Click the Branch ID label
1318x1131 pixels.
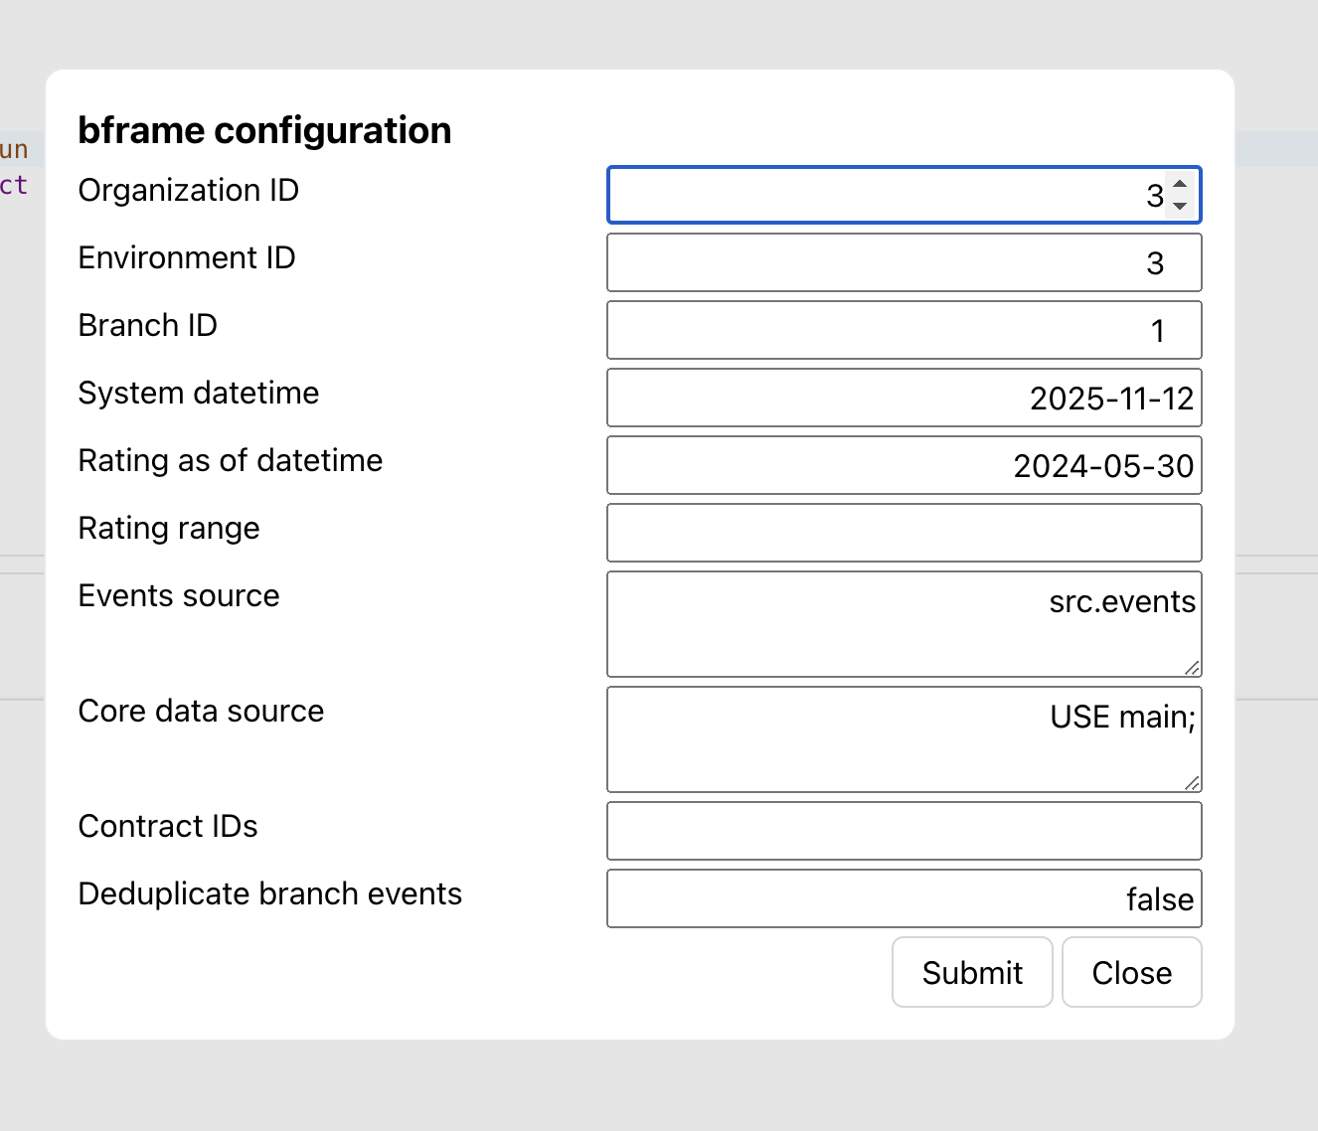tap(148, 325)
